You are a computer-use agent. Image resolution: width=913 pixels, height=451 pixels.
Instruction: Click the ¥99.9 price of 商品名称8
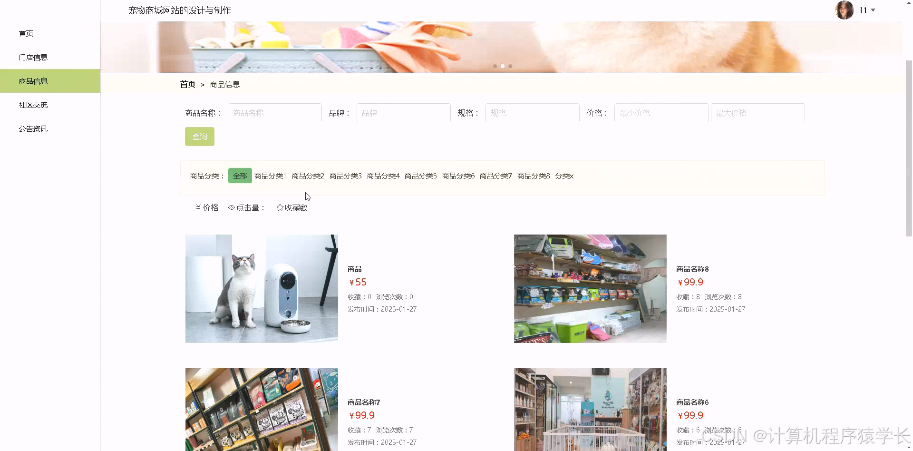(690, 282)
